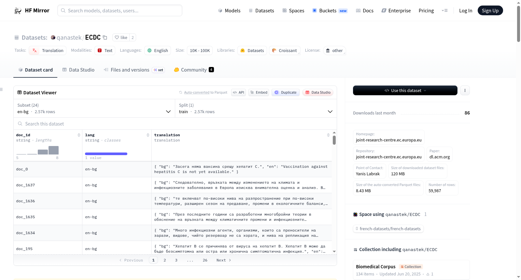Open the three-dot more options button
The height and width of the screenshot is (280, 521).
pos(465,90)
